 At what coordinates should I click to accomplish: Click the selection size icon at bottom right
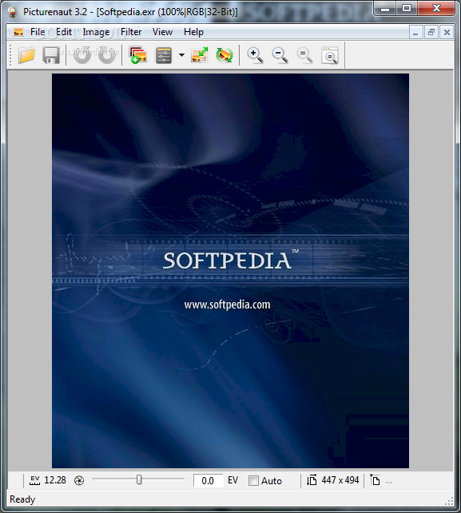point(375,480)
